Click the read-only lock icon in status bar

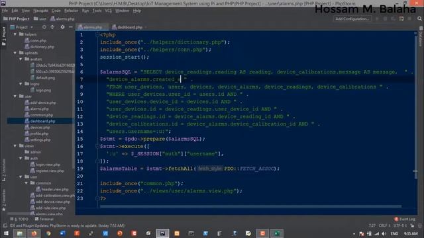click(412, 225)
